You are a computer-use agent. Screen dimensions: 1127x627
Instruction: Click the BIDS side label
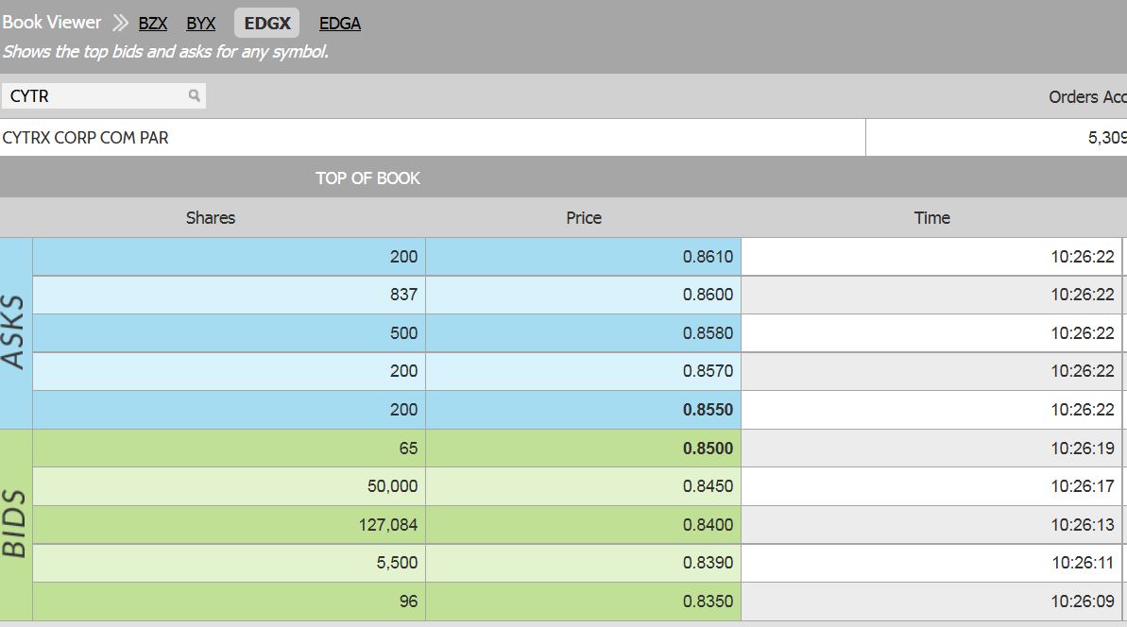(15, 524)
